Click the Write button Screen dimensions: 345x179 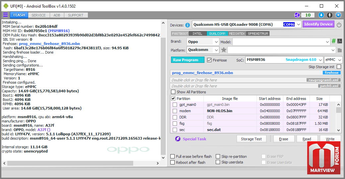click(330, 139)
